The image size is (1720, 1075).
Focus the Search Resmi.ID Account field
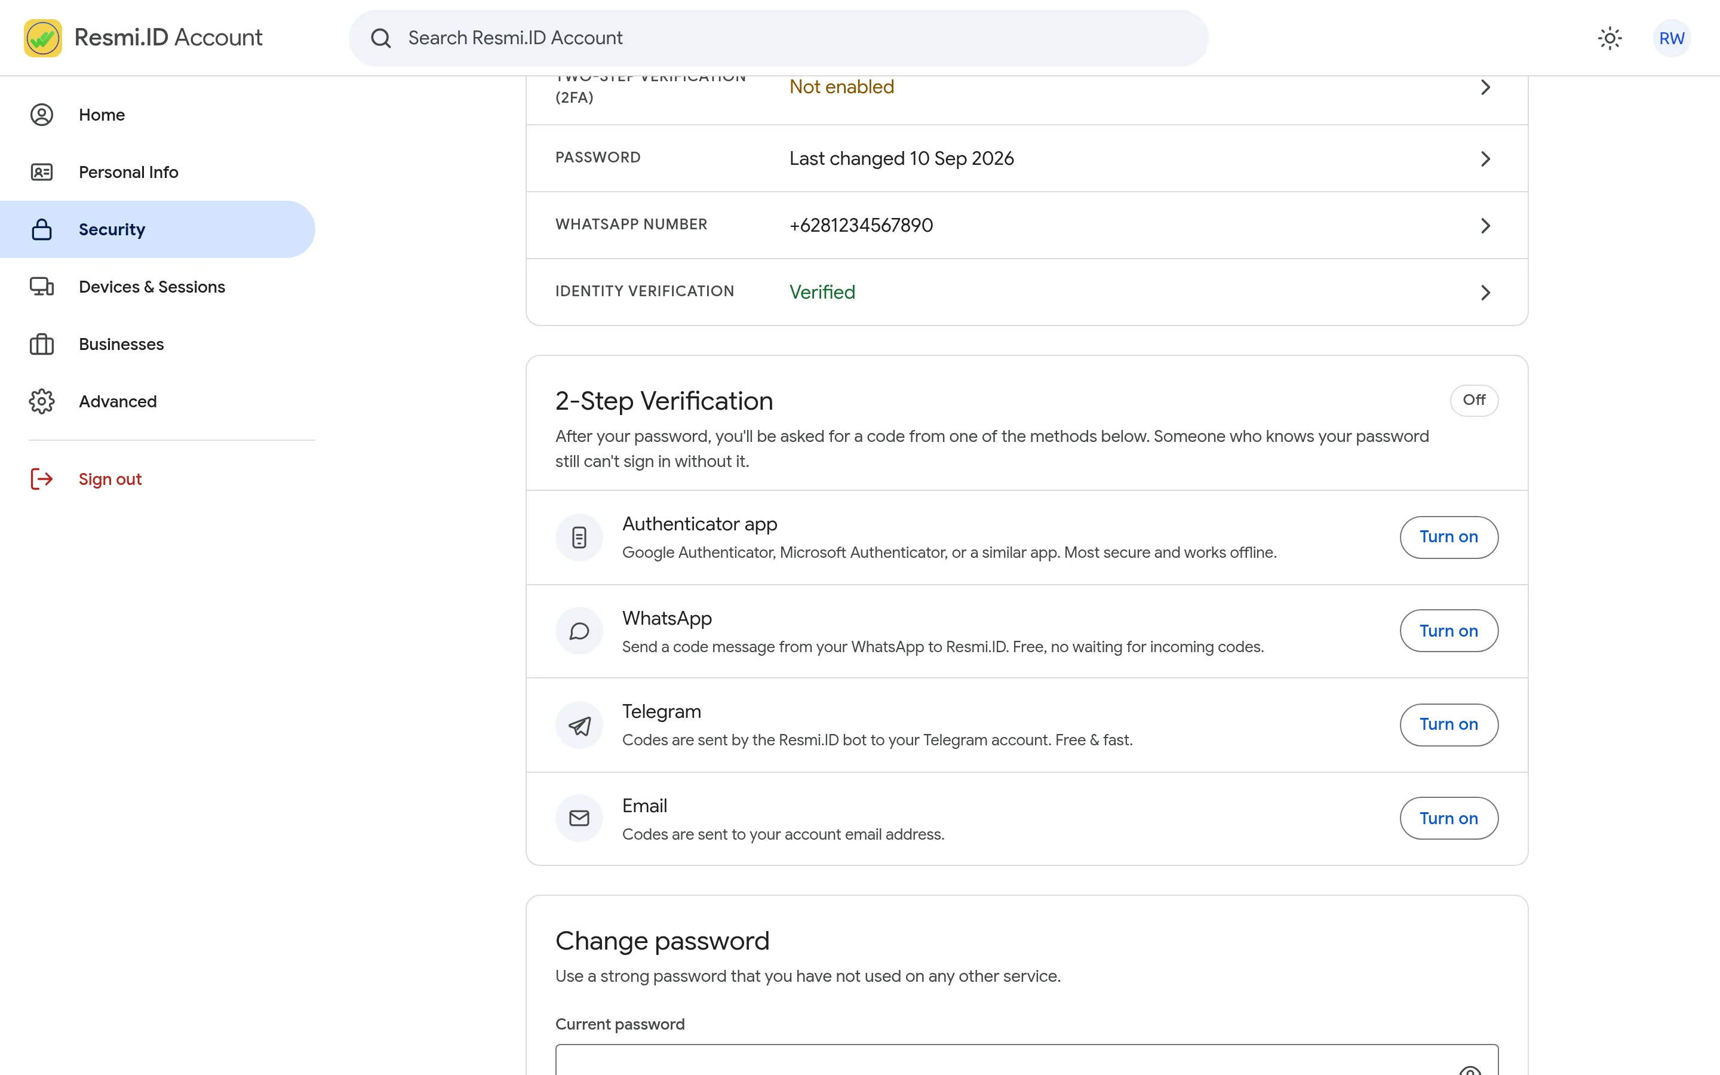coord(778,38)
